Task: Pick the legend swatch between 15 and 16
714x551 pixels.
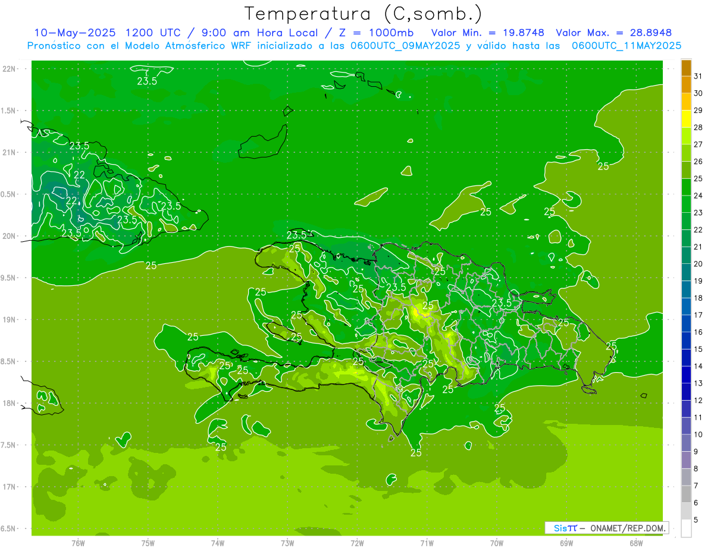Action: [x=686, y=341]
